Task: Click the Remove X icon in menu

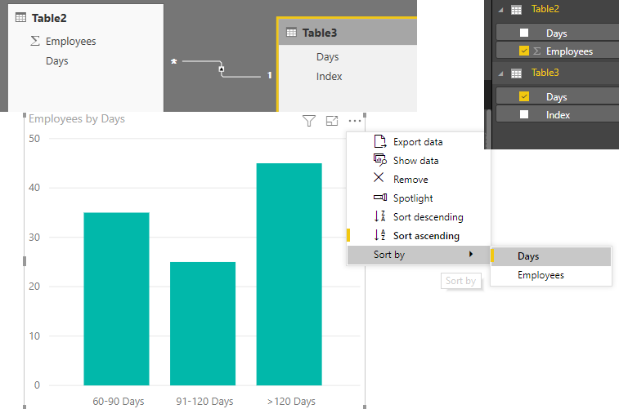Action: pos(379,178)
